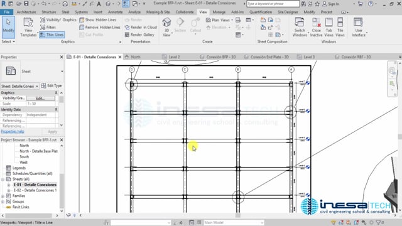The height and width of the screenshot is (226, 402).
Task: Open Properties help link
Action: coord(13,131)
